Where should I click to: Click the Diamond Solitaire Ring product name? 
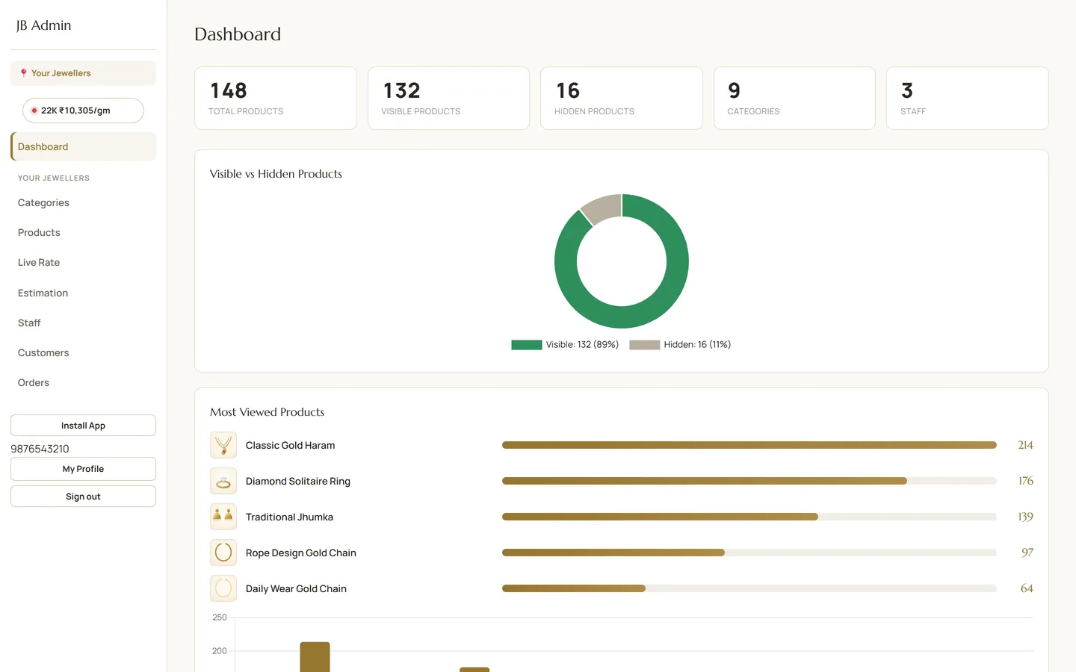coord(298,481)
